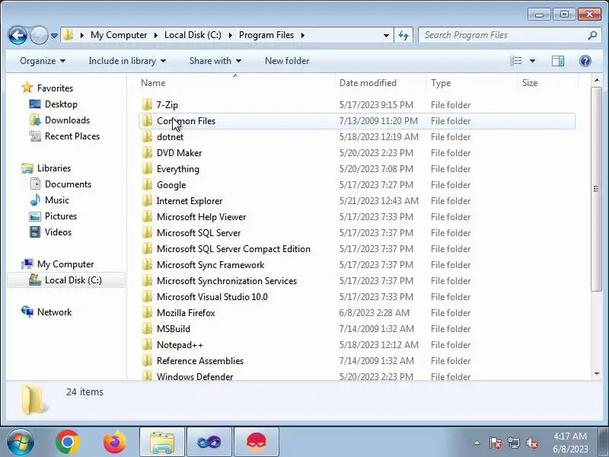Open the address bar previous locations dropdown
The width and height of the screenshot is (609, 457).
[x=386, y=35]
